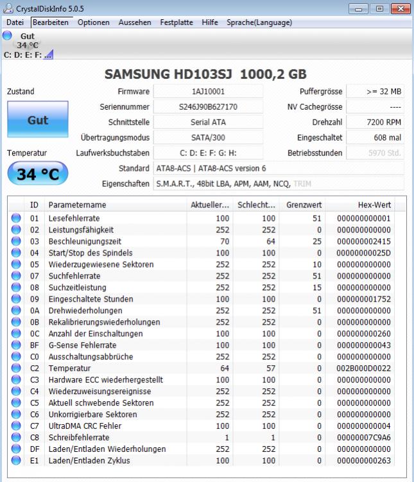Click the ID column header
Screen dimensions: 414x482
point(34,205)
